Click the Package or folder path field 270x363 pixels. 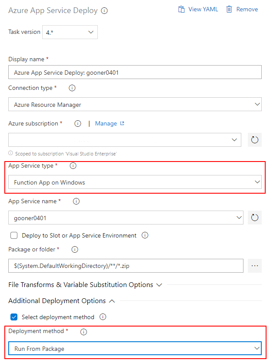tap(125, 266)
